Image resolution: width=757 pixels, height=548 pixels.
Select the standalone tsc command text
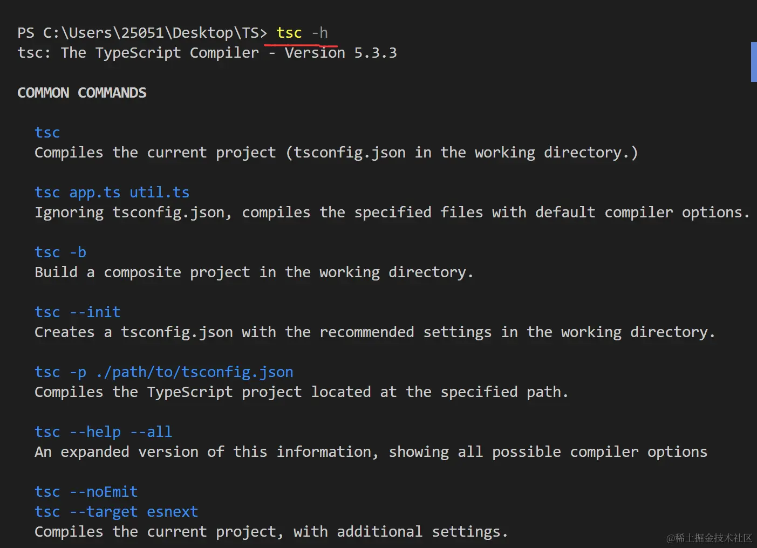coord(47,132)
